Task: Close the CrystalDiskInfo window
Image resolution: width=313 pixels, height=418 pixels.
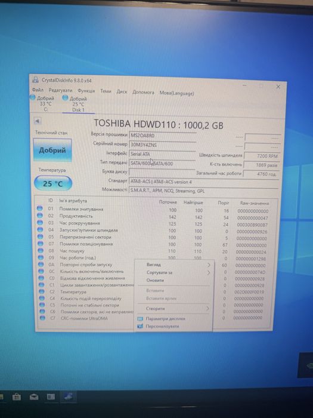Action: click(278, 87)
